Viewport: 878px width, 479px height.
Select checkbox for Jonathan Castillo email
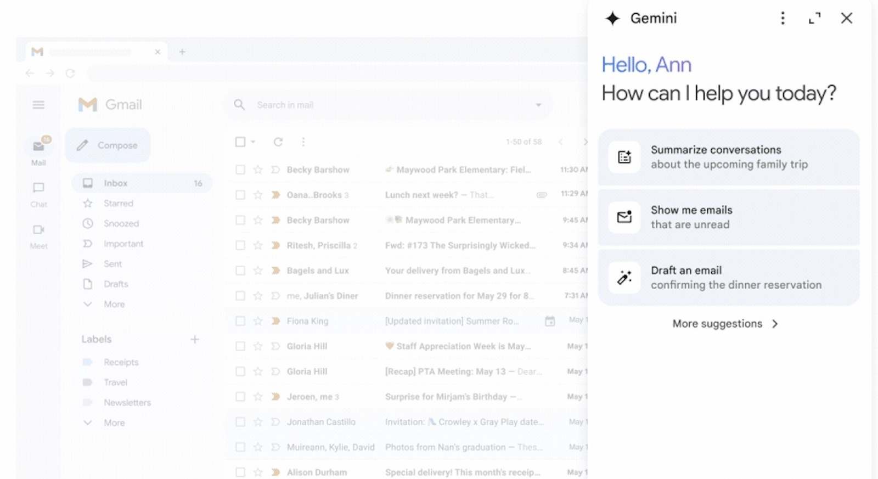(240, 422)
